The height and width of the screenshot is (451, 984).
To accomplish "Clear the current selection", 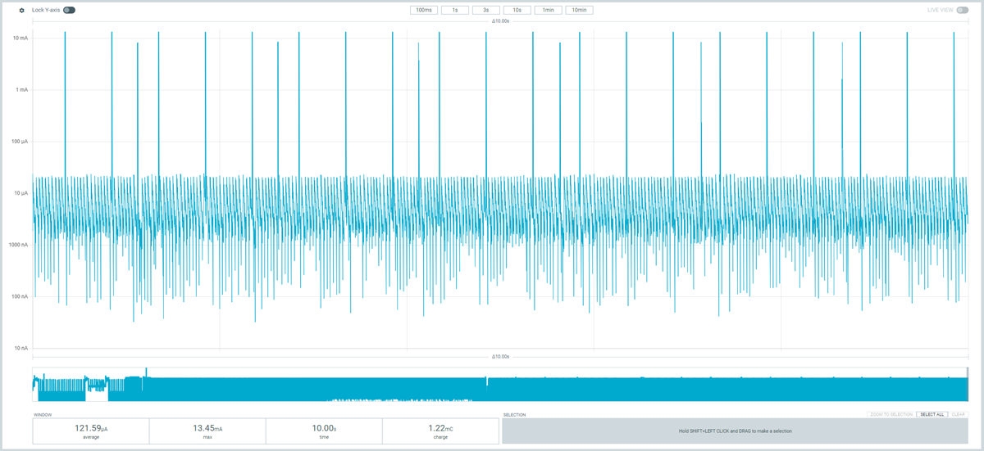I will click(958, 415).
